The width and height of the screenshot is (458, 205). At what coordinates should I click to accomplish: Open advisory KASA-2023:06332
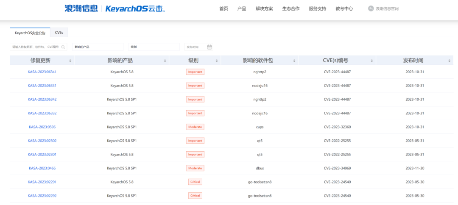tap(42, 113)
